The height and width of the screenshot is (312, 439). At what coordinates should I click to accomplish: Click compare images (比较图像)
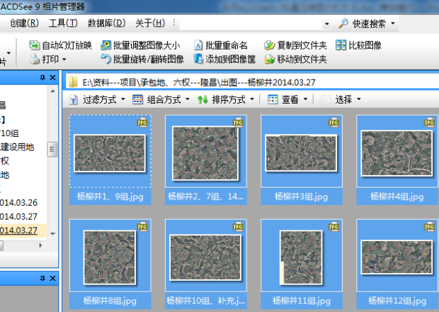[x=359, y=45]
